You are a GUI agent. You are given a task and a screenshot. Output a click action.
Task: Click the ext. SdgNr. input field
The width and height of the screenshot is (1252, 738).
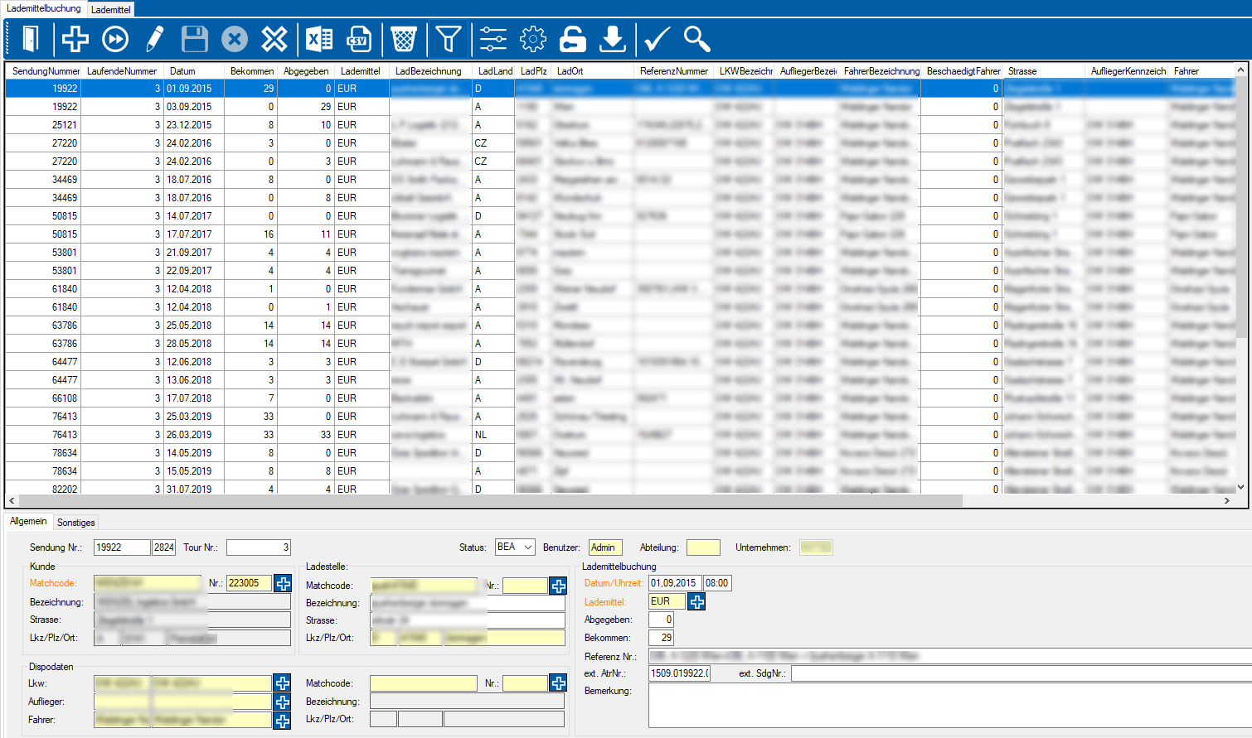coord(1021,673)
